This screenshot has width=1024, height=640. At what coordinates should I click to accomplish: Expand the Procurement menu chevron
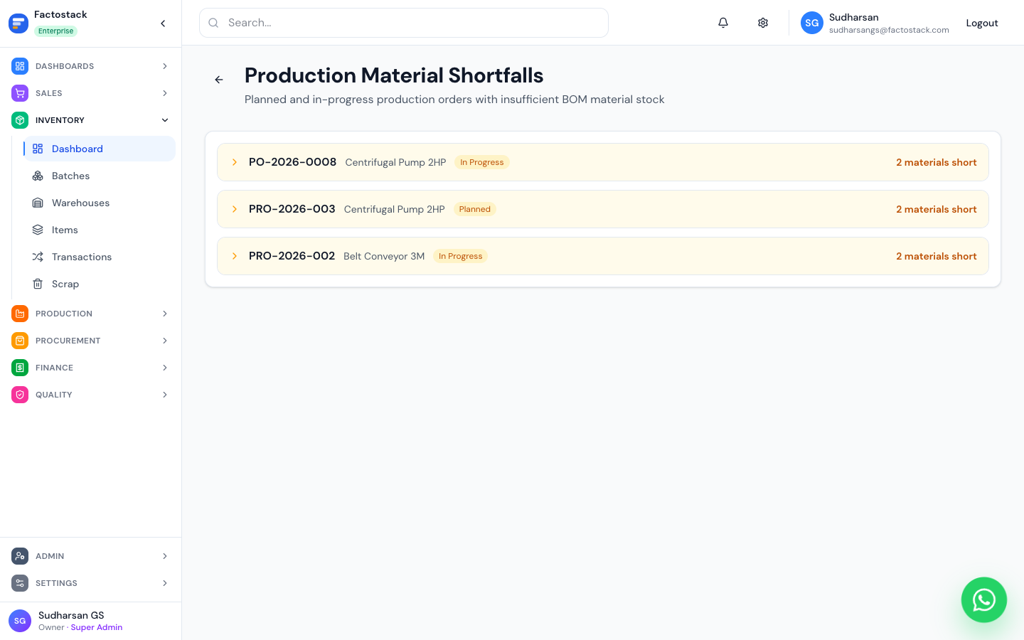[165, 341]
